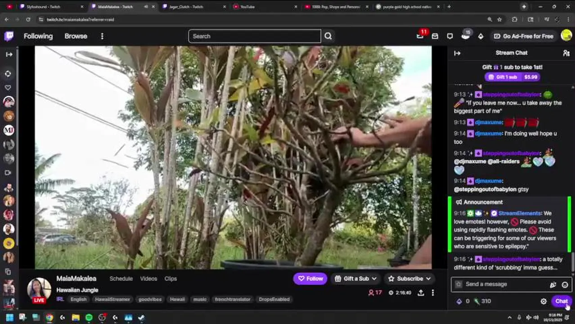The width and height of the screenshot is (575, 324).
Task: Reload the page using browser refresh
Action: pyautogui.click(x=28, y=19)
